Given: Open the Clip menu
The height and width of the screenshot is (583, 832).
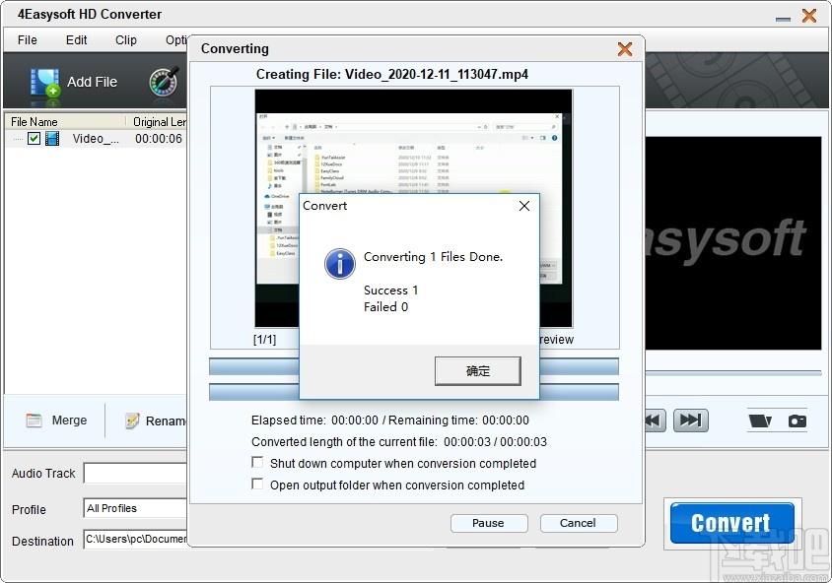Looking at the screenshot, I should [126, 40].
